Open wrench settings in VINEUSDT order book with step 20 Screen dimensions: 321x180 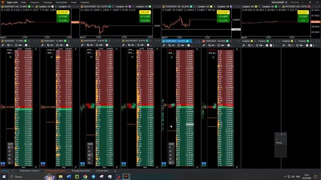coord(204,45)
